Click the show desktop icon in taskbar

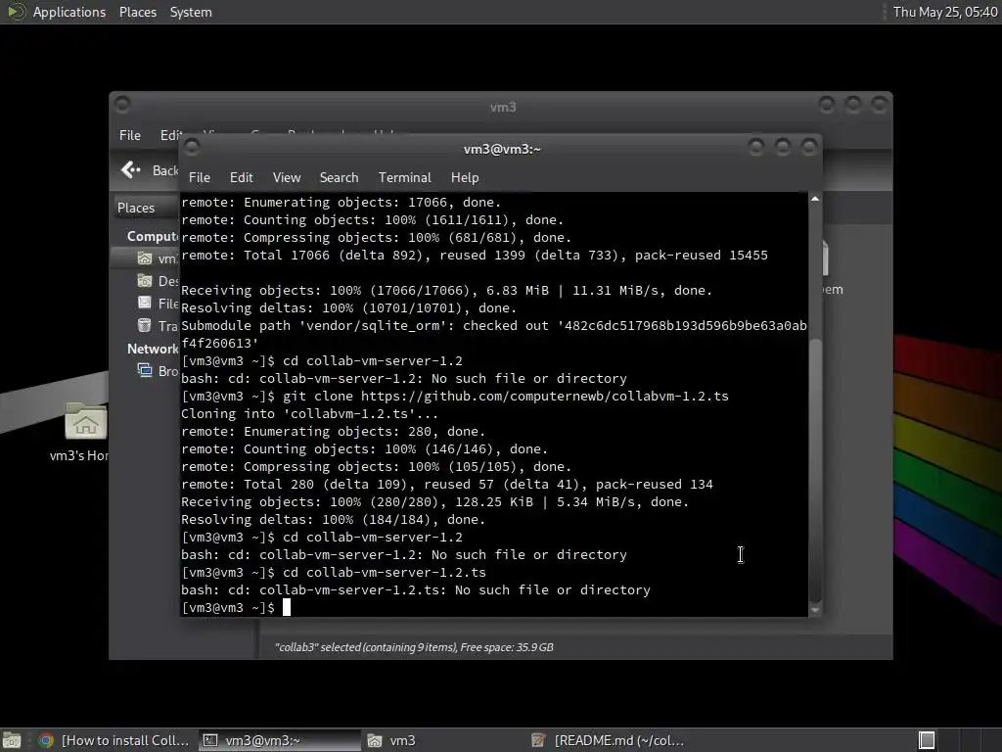(x=12, y=740)
